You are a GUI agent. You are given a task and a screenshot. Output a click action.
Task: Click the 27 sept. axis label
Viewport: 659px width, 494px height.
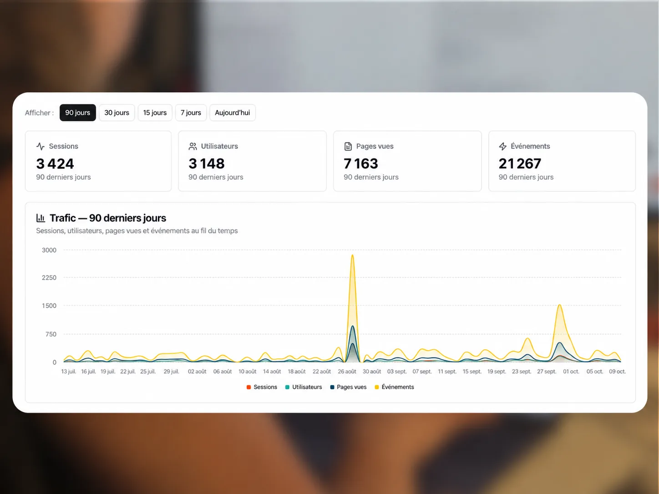coord(547,372)
